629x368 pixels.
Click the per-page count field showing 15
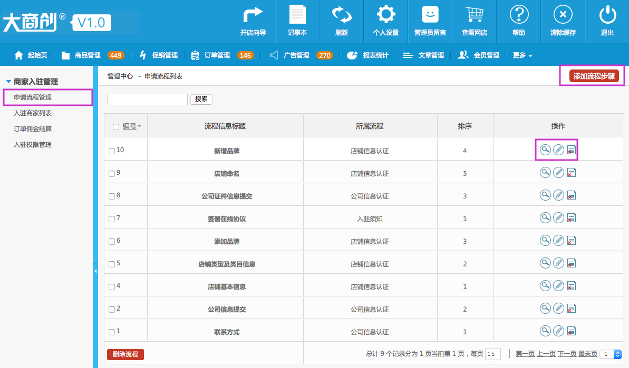pyautogui.click(x=492, y=354)
